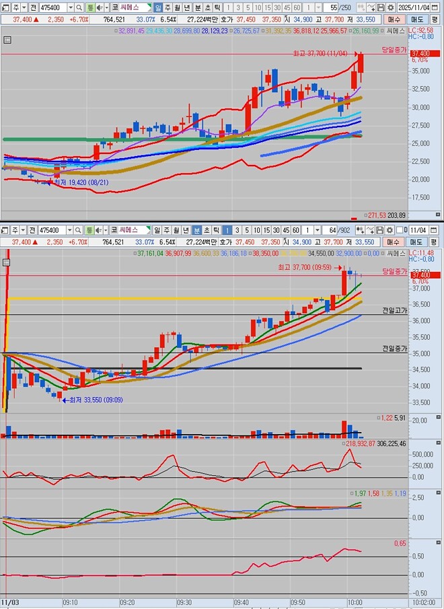Open the interval value dropdown arrow in the lower toolbar

coord(317,230)
